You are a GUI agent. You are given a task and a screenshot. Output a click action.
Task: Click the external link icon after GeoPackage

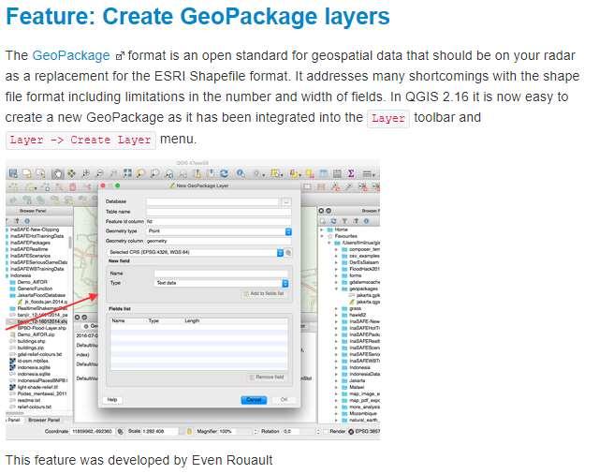pyautogui.click(x=120, y=56)
